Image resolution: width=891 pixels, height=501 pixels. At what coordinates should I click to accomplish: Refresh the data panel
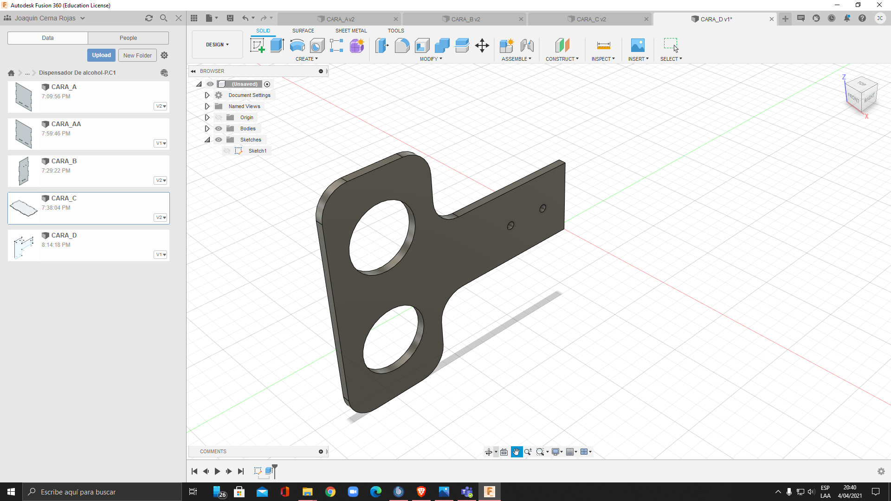point(149,18)
